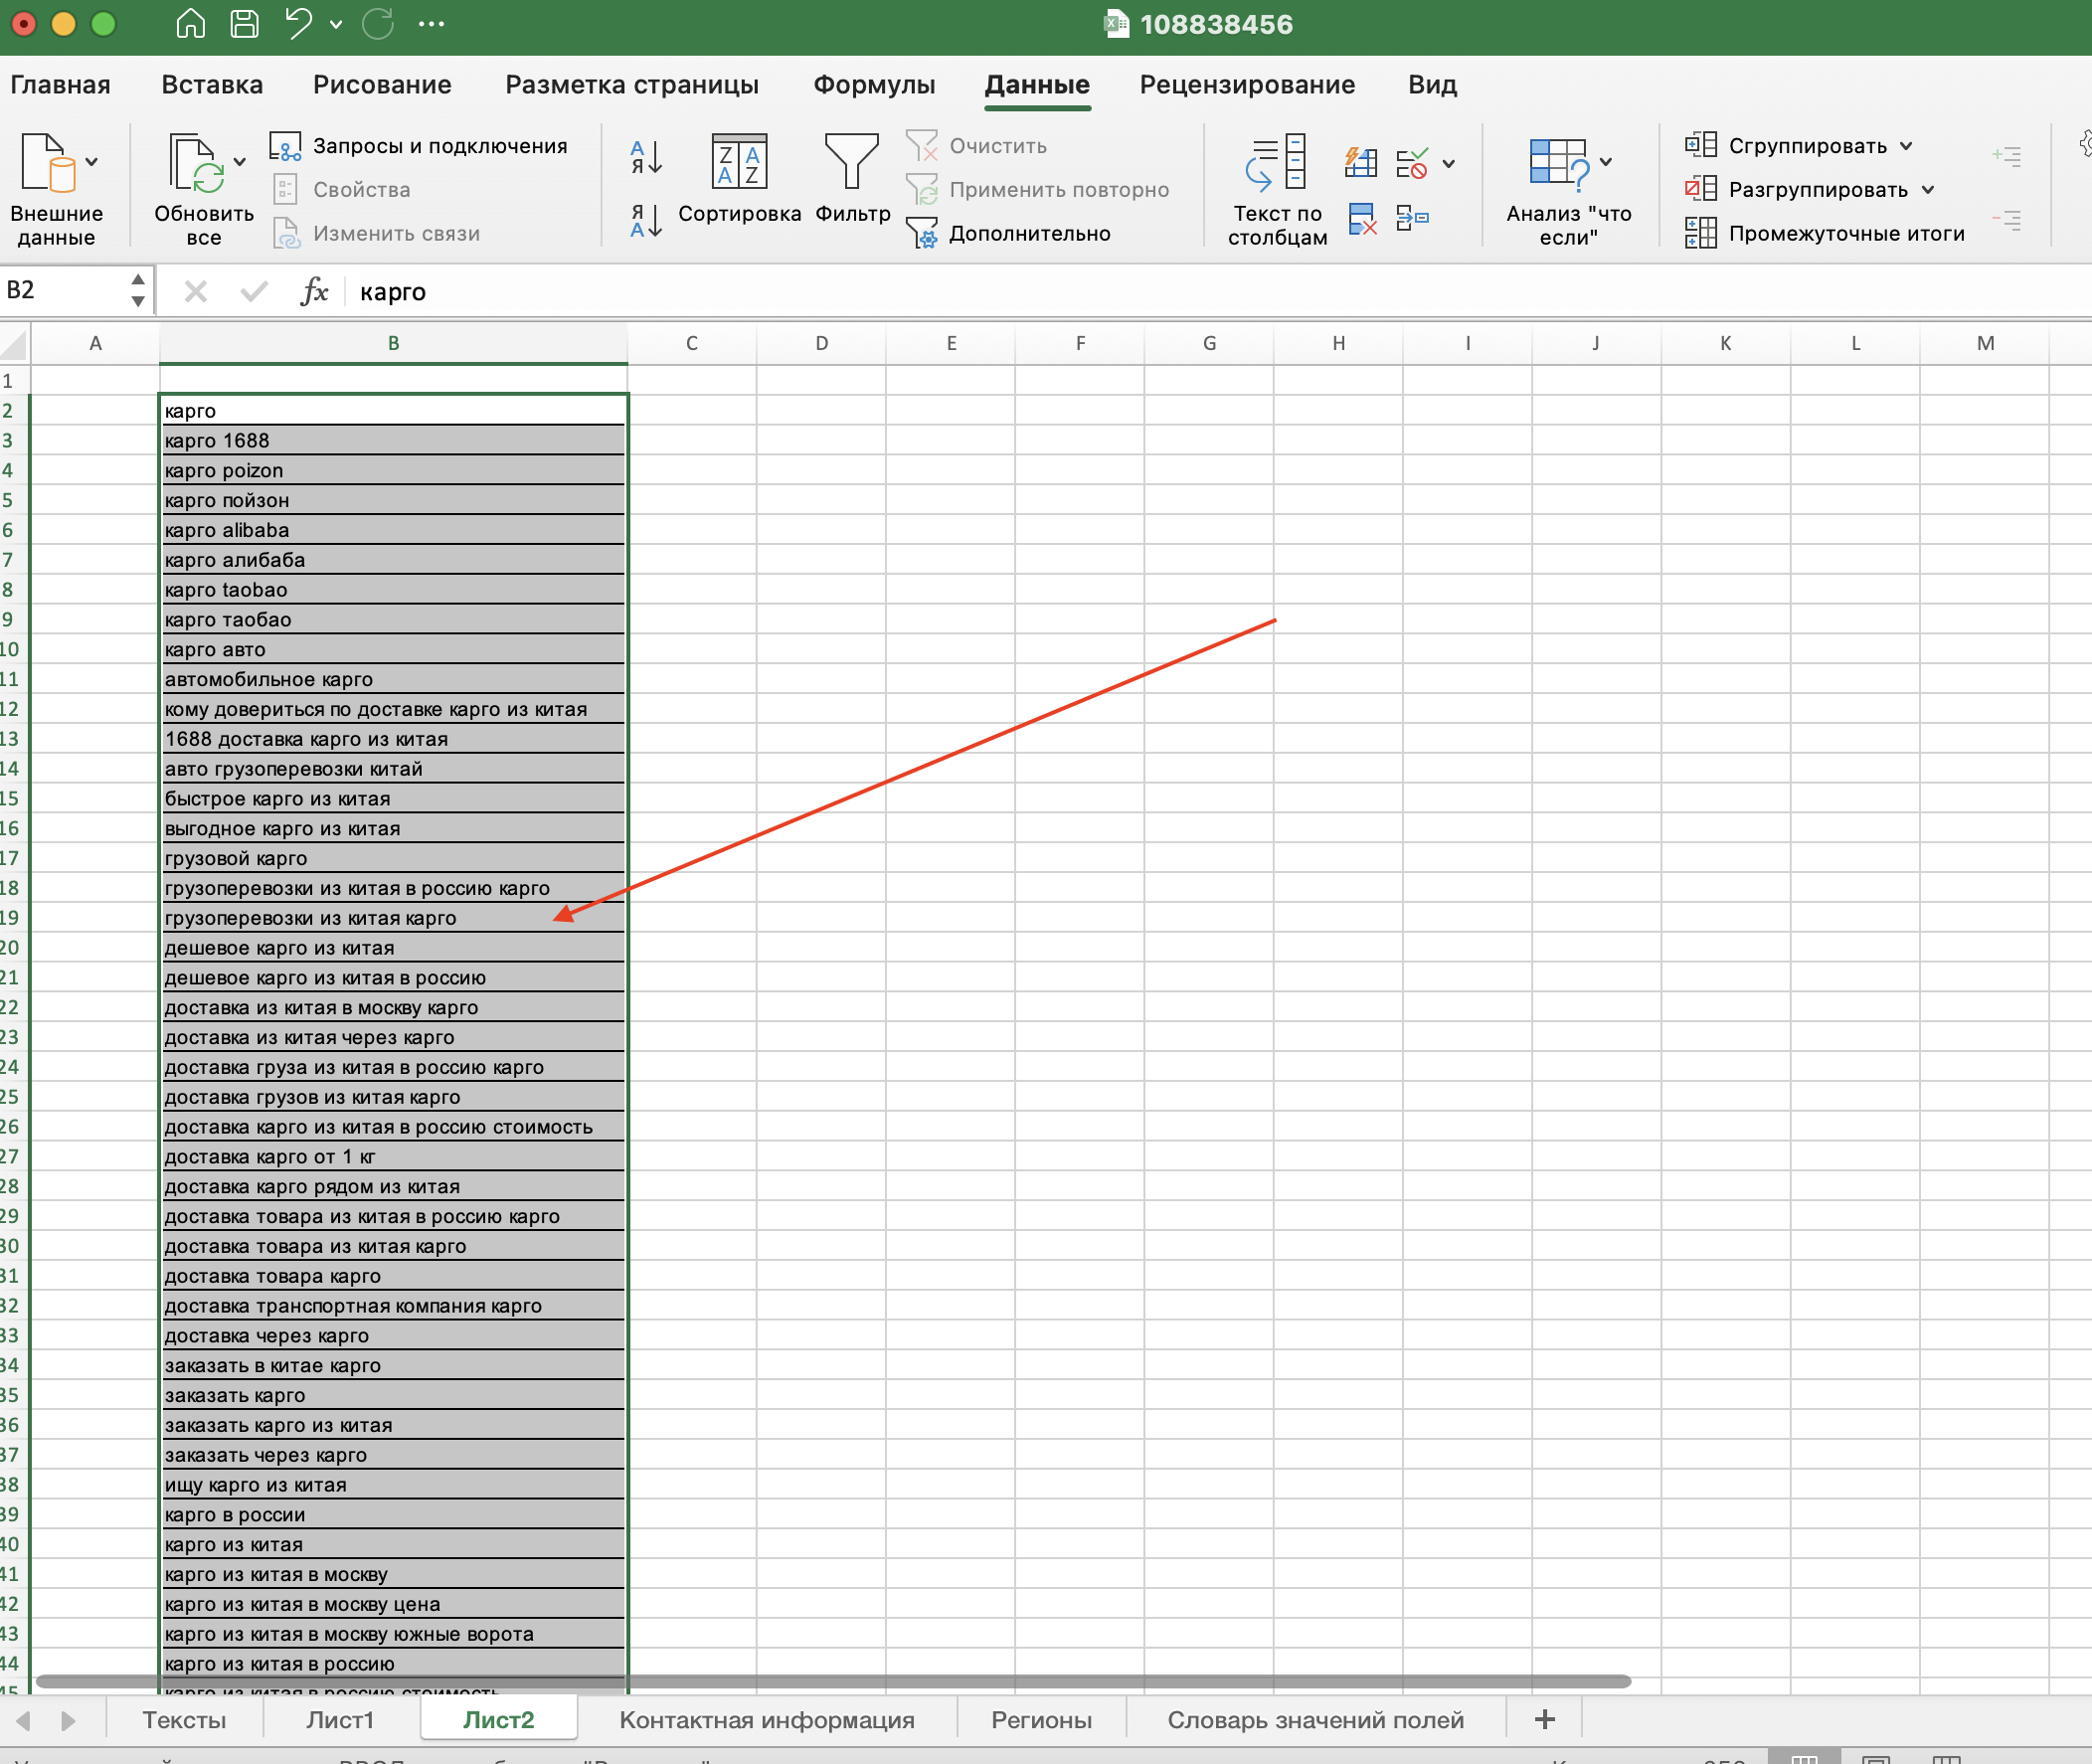Expand the Data Validation dropdown arrow

pos(1448,164)
